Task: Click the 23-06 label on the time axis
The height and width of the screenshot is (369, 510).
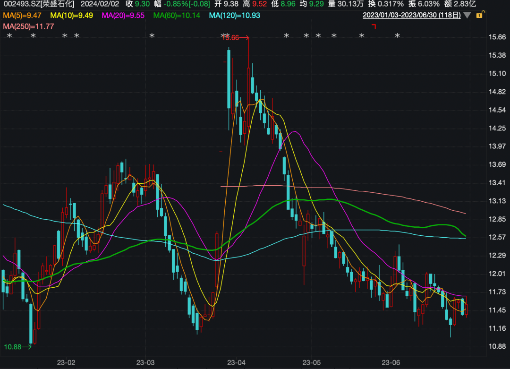Action: click(391, 363)
